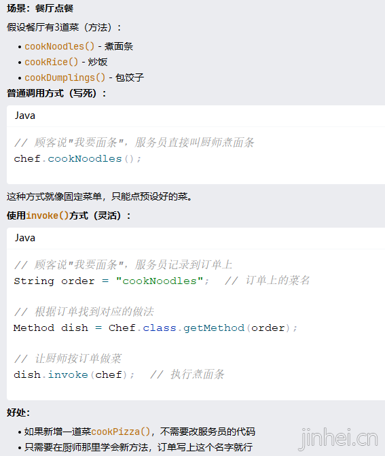Click the jinhei.cn watermark
This screenshot has height=456, width=385.
(339, 439)
